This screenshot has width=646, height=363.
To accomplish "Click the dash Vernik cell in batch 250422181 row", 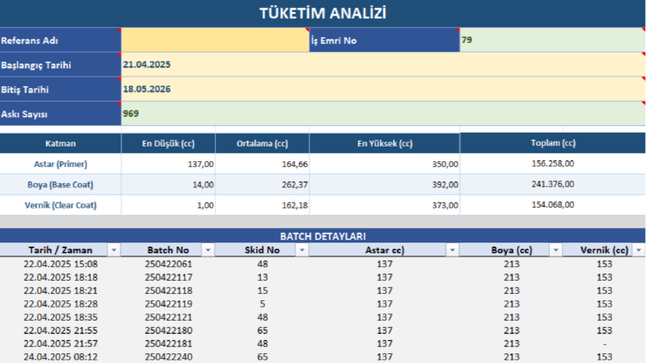I will [604, 343].
